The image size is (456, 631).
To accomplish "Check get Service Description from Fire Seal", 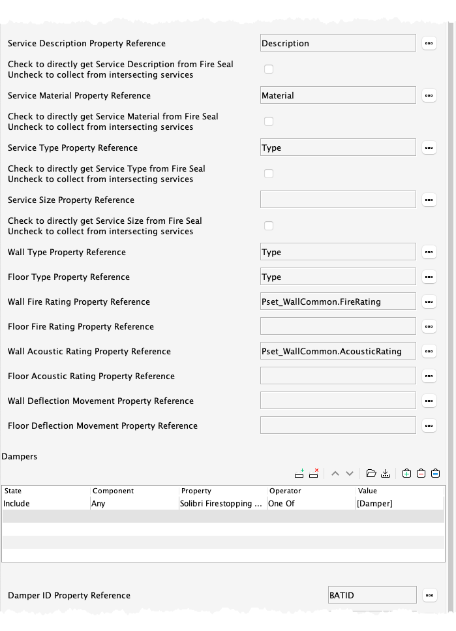I will pyautogui.click(x=269, y=69).
